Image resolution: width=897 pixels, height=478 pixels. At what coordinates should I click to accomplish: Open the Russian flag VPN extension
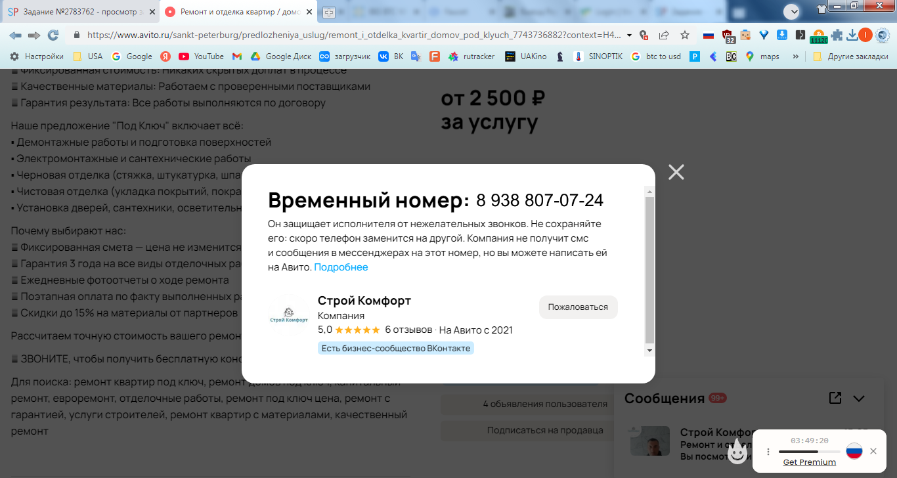click(x=709, y=35)
